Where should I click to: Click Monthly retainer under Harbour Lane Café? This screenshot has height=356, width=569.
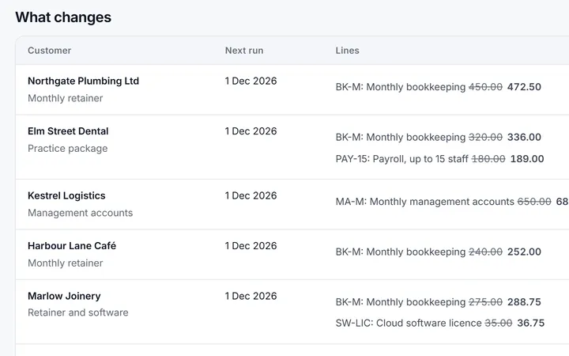click(66, 263)
